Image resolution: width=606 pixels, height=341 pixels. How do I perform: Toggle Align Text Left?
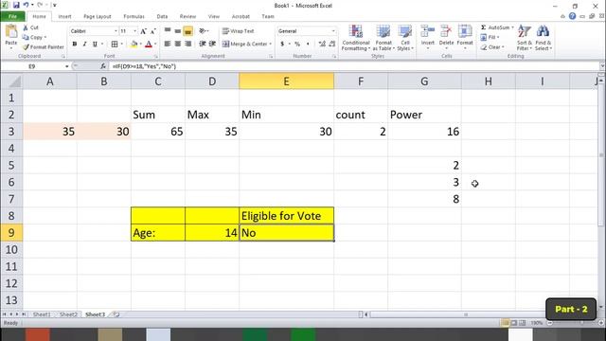[x=168, y=44]
